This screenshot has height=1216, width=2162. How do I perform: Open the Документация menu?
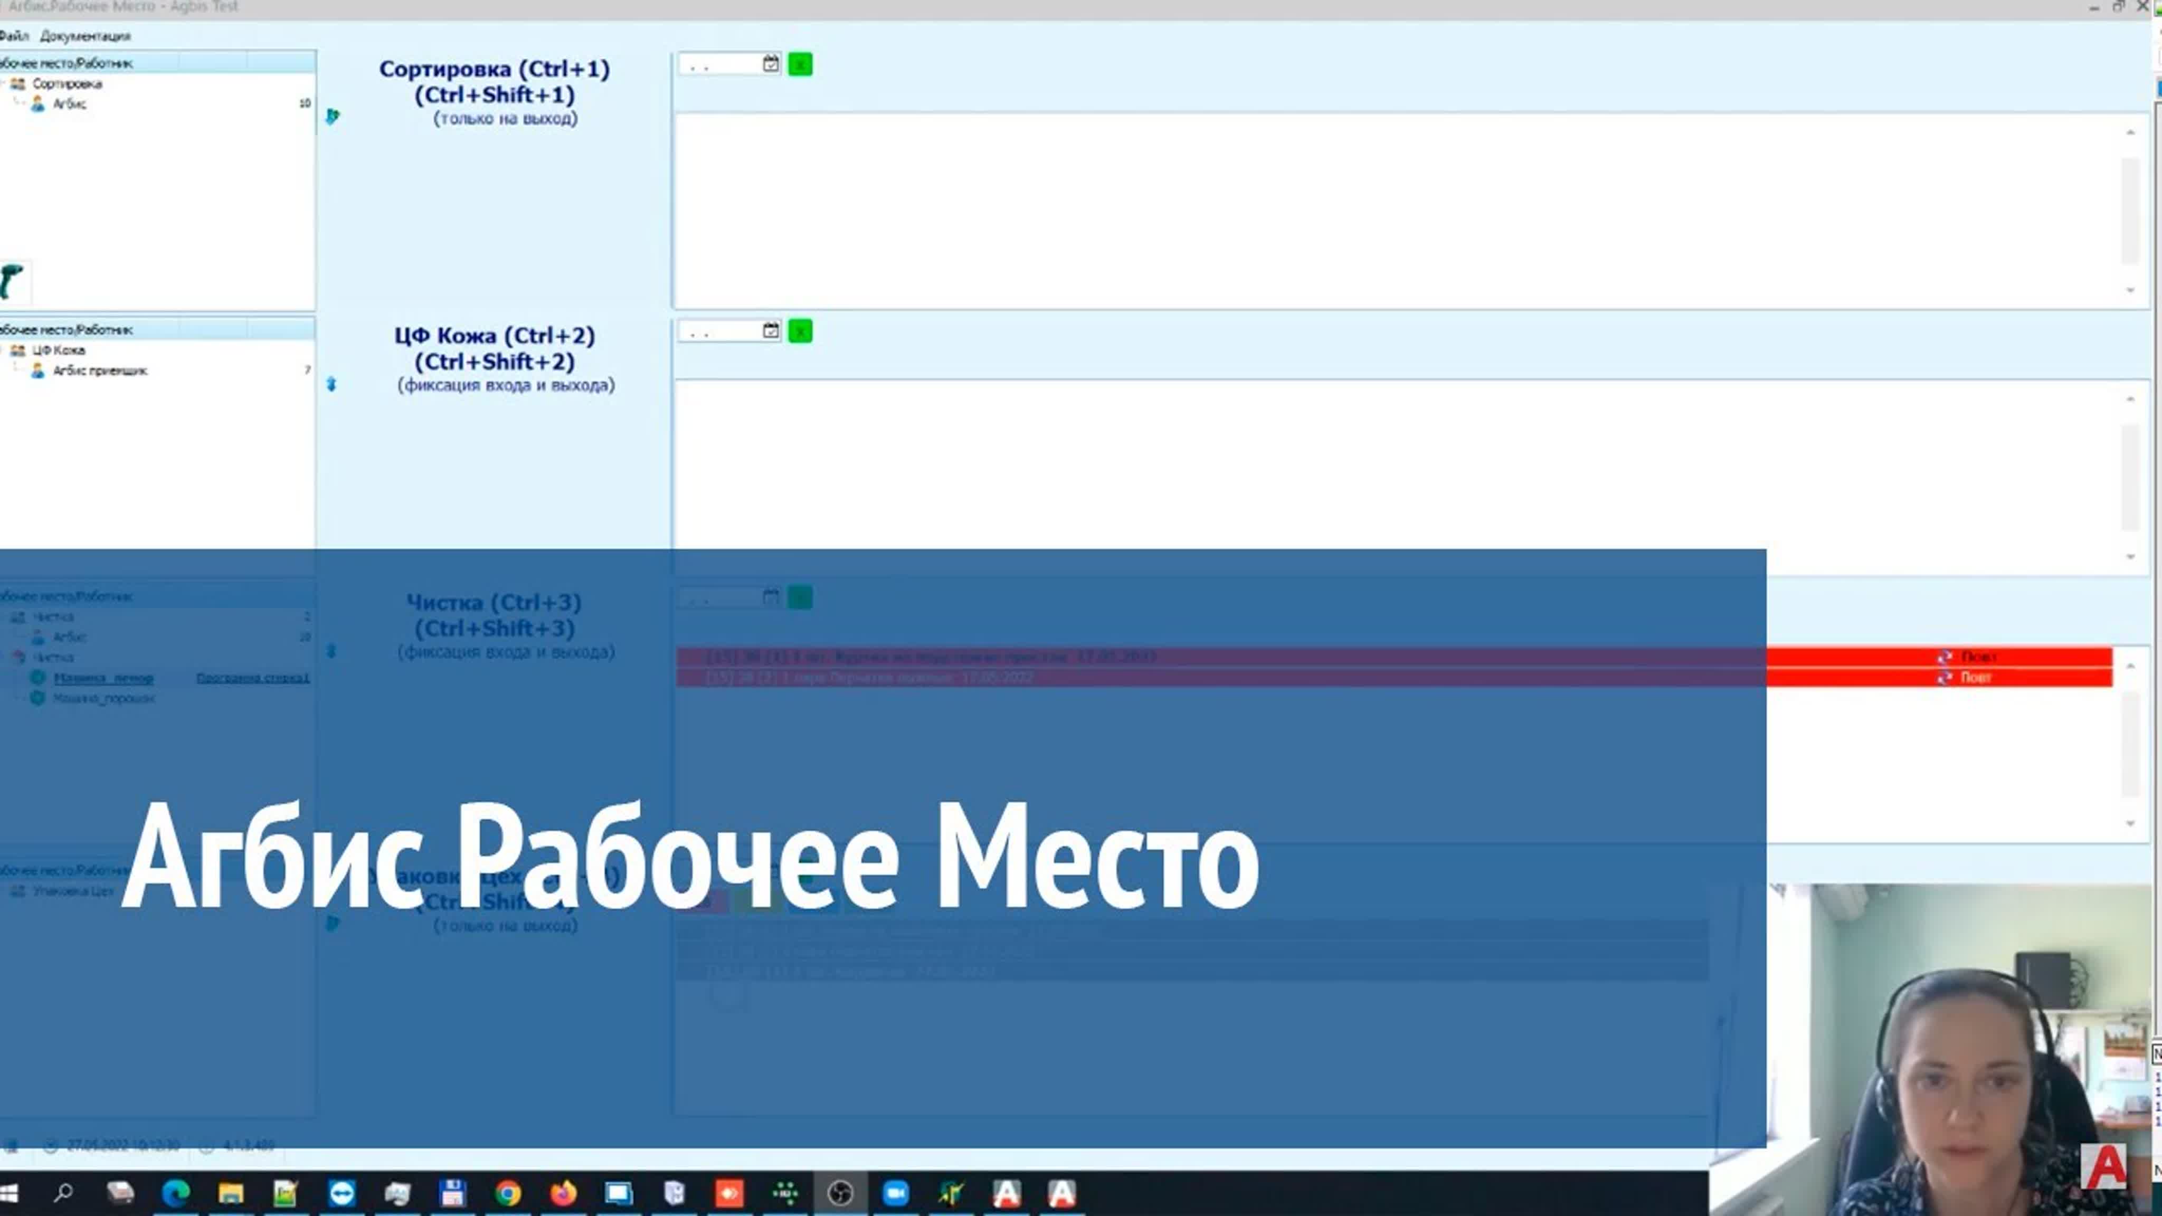point(87,36)
